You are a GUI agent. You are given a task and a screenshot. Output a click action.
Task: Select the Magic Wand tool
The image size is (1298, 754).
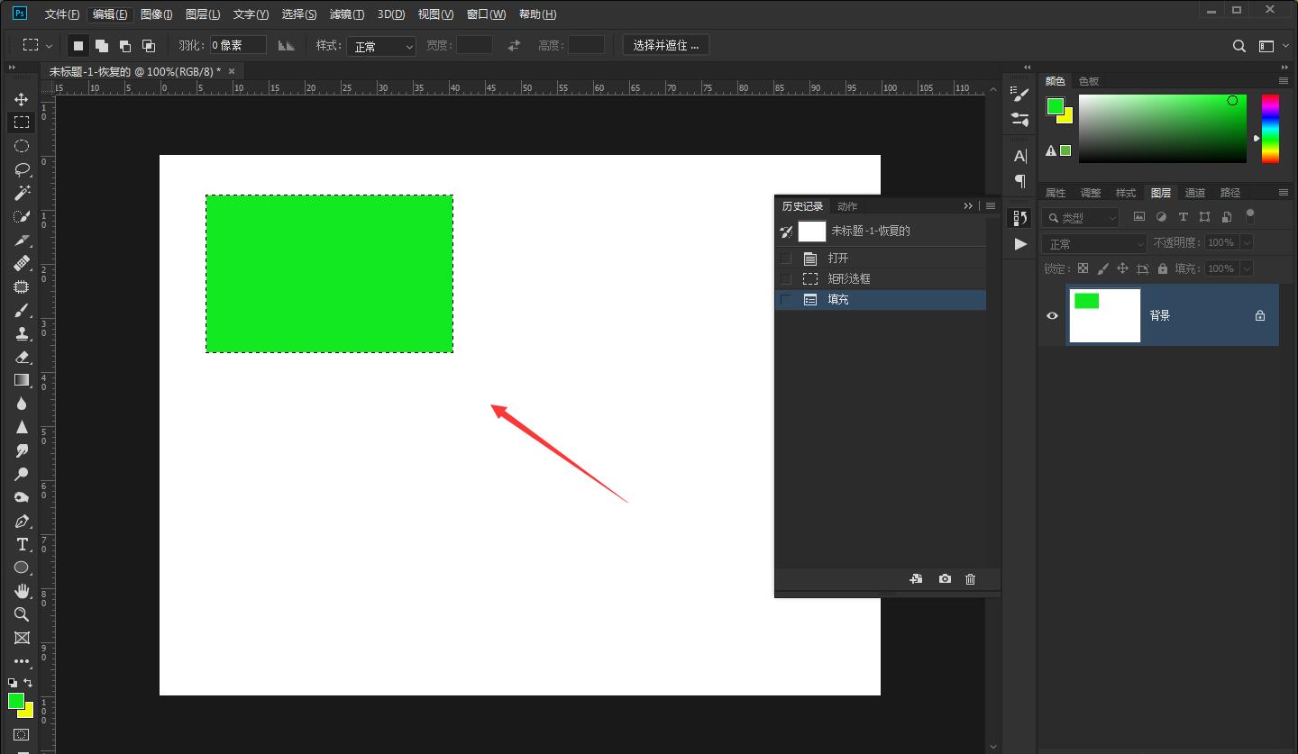(22, 193)
